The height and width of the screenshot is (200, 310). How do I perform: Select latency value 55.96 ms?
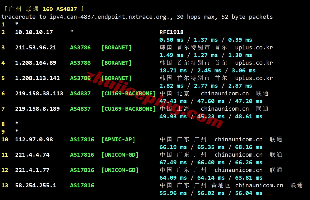tap(173, 193)
